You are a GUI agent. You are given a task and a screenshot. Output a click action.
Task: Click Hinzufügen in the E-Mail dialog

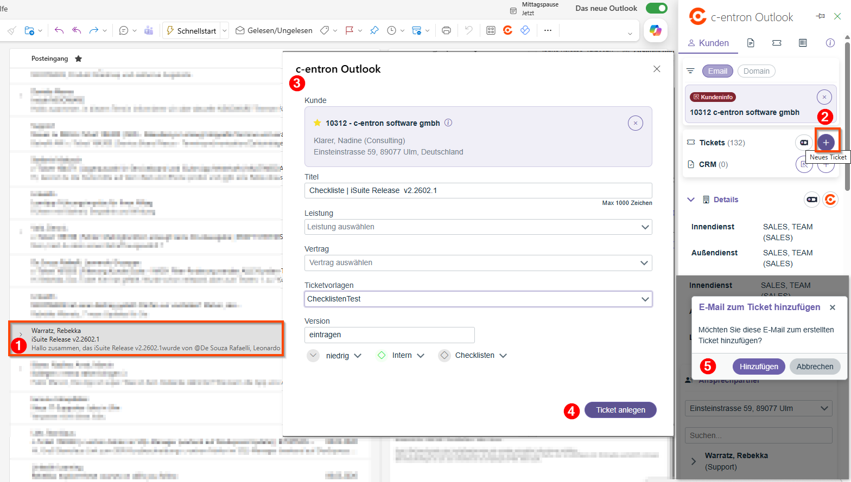click(x=759, y=367)
